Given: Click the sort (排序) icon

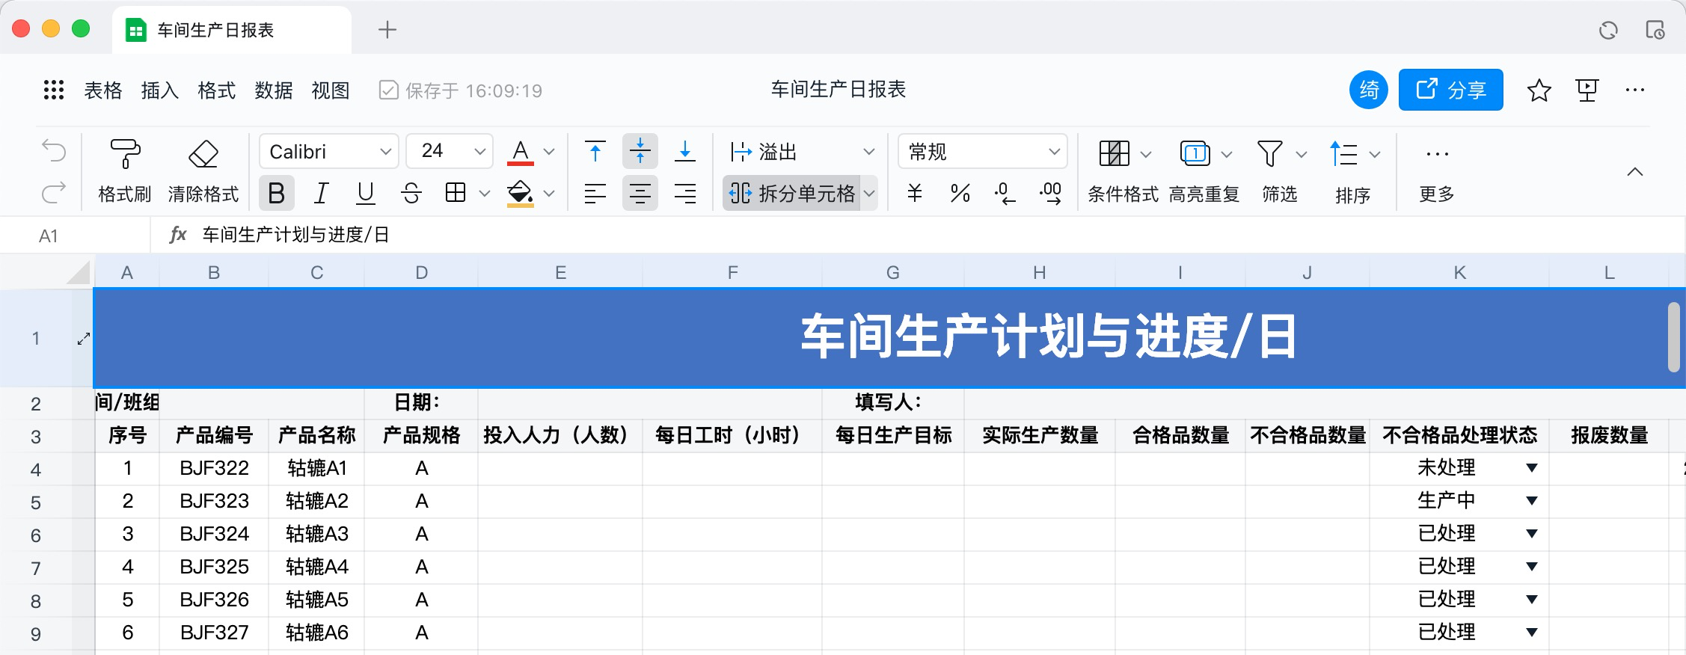Looking at the screenshot, I should click(x=1343, y=153).
